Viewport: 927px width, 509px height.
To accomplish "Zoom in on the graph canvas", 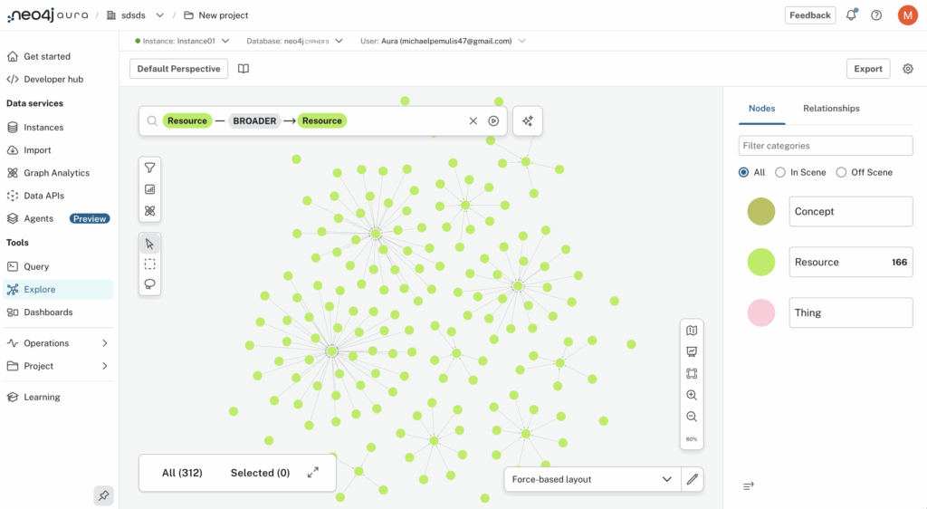I will coord(692,395).
